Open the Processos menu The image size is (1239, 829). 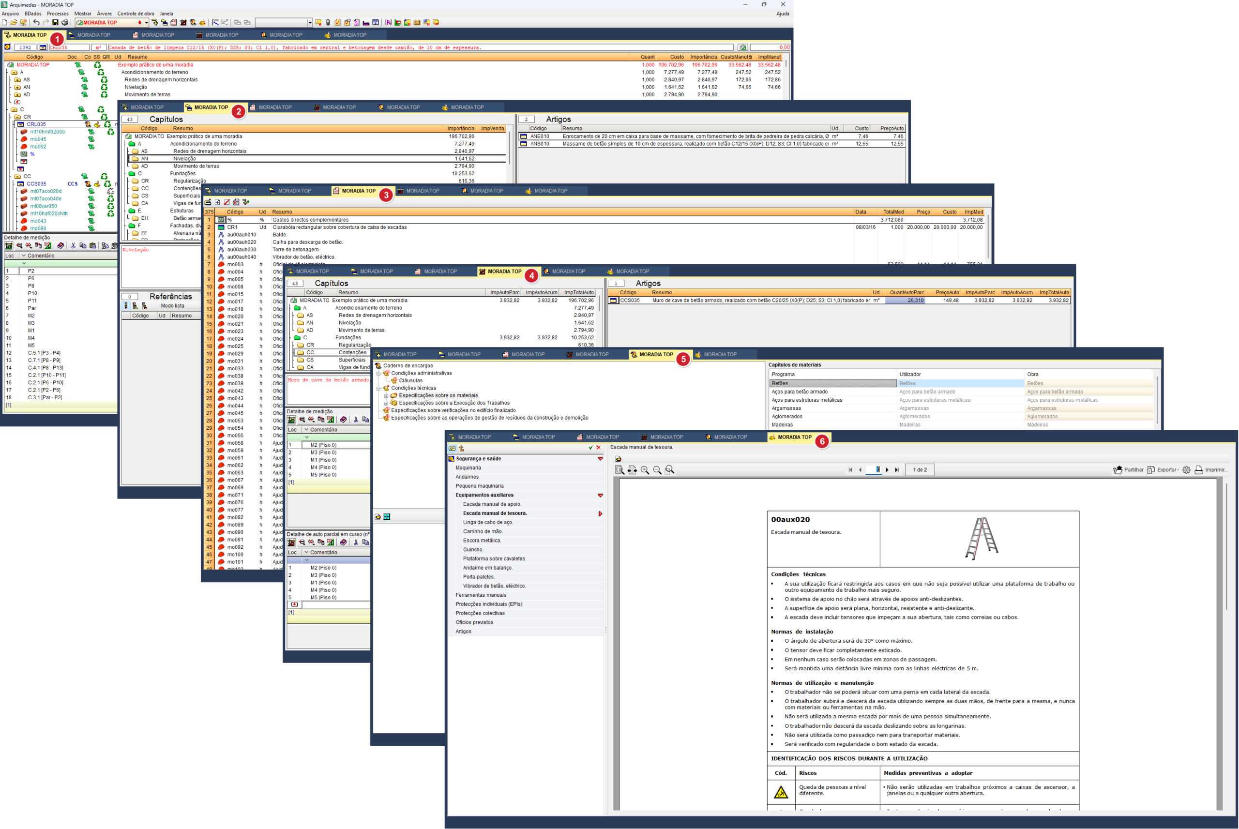tap(58, 13)
